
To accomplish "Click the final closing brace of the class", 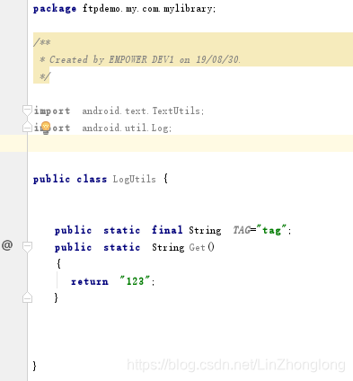I will [x=35, y=366].
